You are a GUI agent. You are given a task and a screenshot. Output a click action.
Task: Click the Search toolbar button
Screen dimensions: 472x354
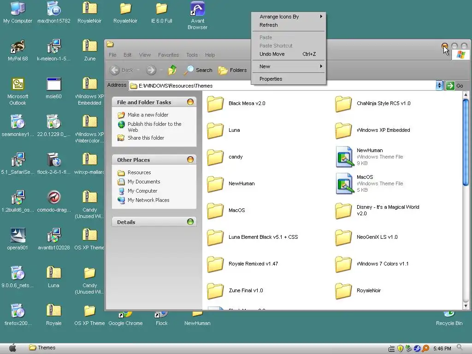point(198,70)
